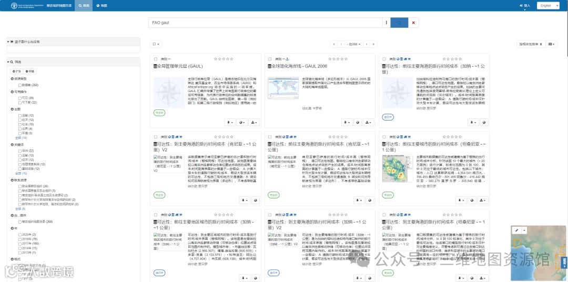The image size is (568, 282).
Task: Focus the search box containing FAO gaul
Action: [x=266, y=23]
